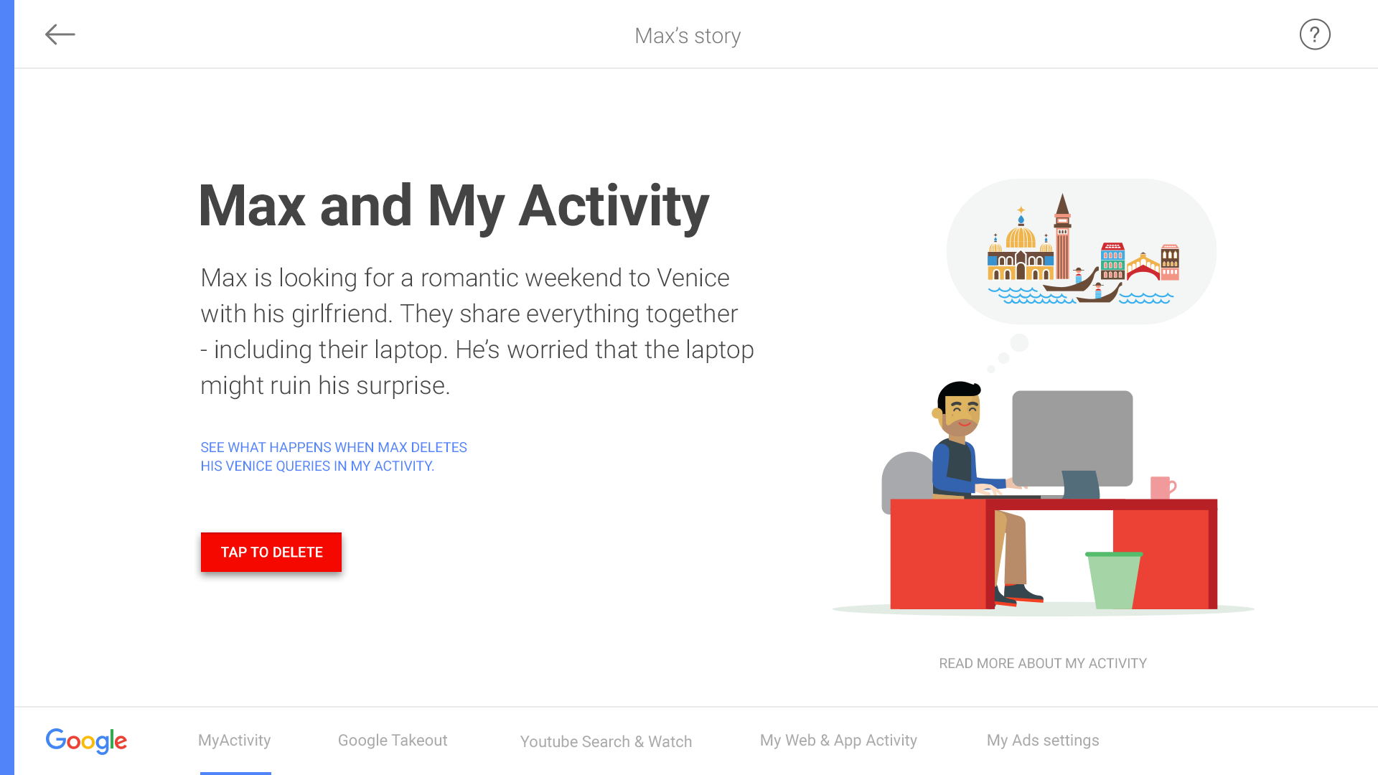Click the gray computer monitor
The width and height of the screenshot is (1378, 775).
point(1072,438)
